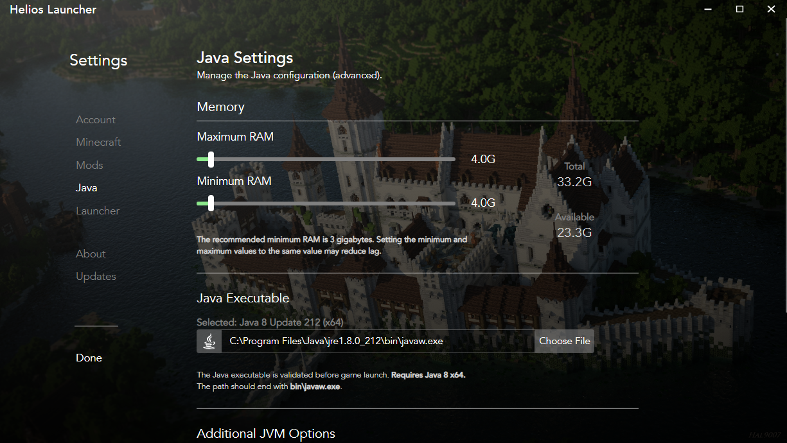Minimize the Helios Launcher window
This screenshot has height=443, width=787.
coord(708,10)
